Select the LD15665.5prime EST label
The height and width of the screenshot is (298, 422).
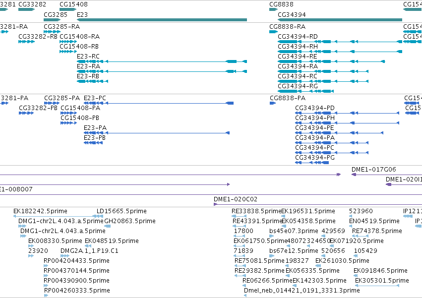pyautogui.click(x=121, y=211)
